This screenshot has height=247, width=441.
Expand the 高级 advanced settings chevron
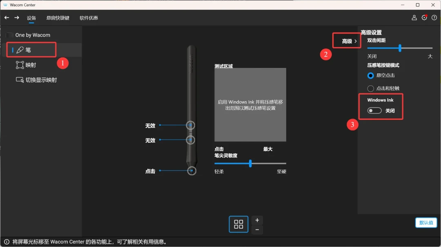point(356,41)
